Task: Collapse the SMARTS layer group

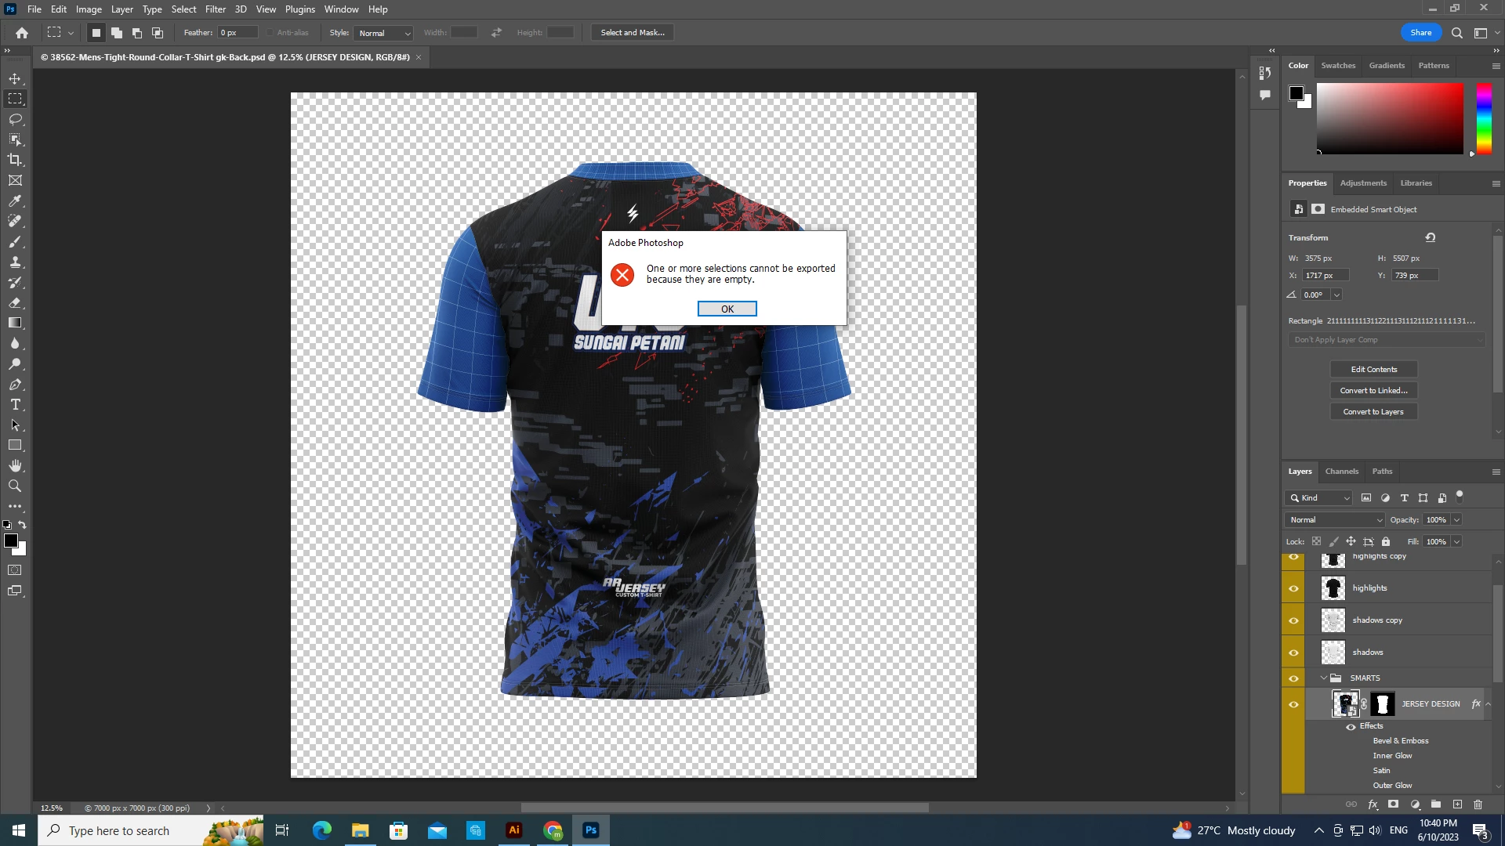Action: click(x=1324, y=678)
